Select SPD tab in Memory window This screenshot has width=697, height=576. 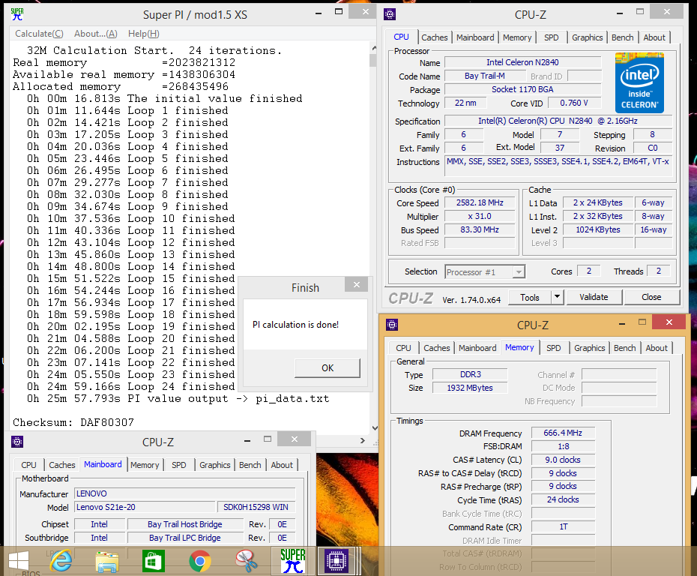[553, 348]
